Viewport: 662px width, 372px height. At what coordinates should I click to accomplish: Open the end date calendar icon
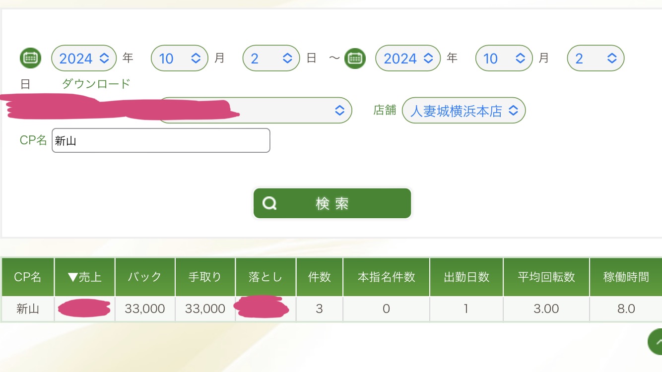[x=355, y=58]
